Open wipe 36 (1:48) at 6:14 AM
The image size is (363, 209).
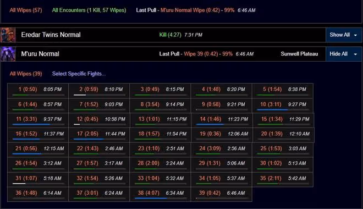point(38,194)
